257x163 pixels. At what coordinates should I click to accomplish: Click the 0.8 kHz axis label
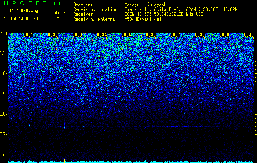point(3,114)
